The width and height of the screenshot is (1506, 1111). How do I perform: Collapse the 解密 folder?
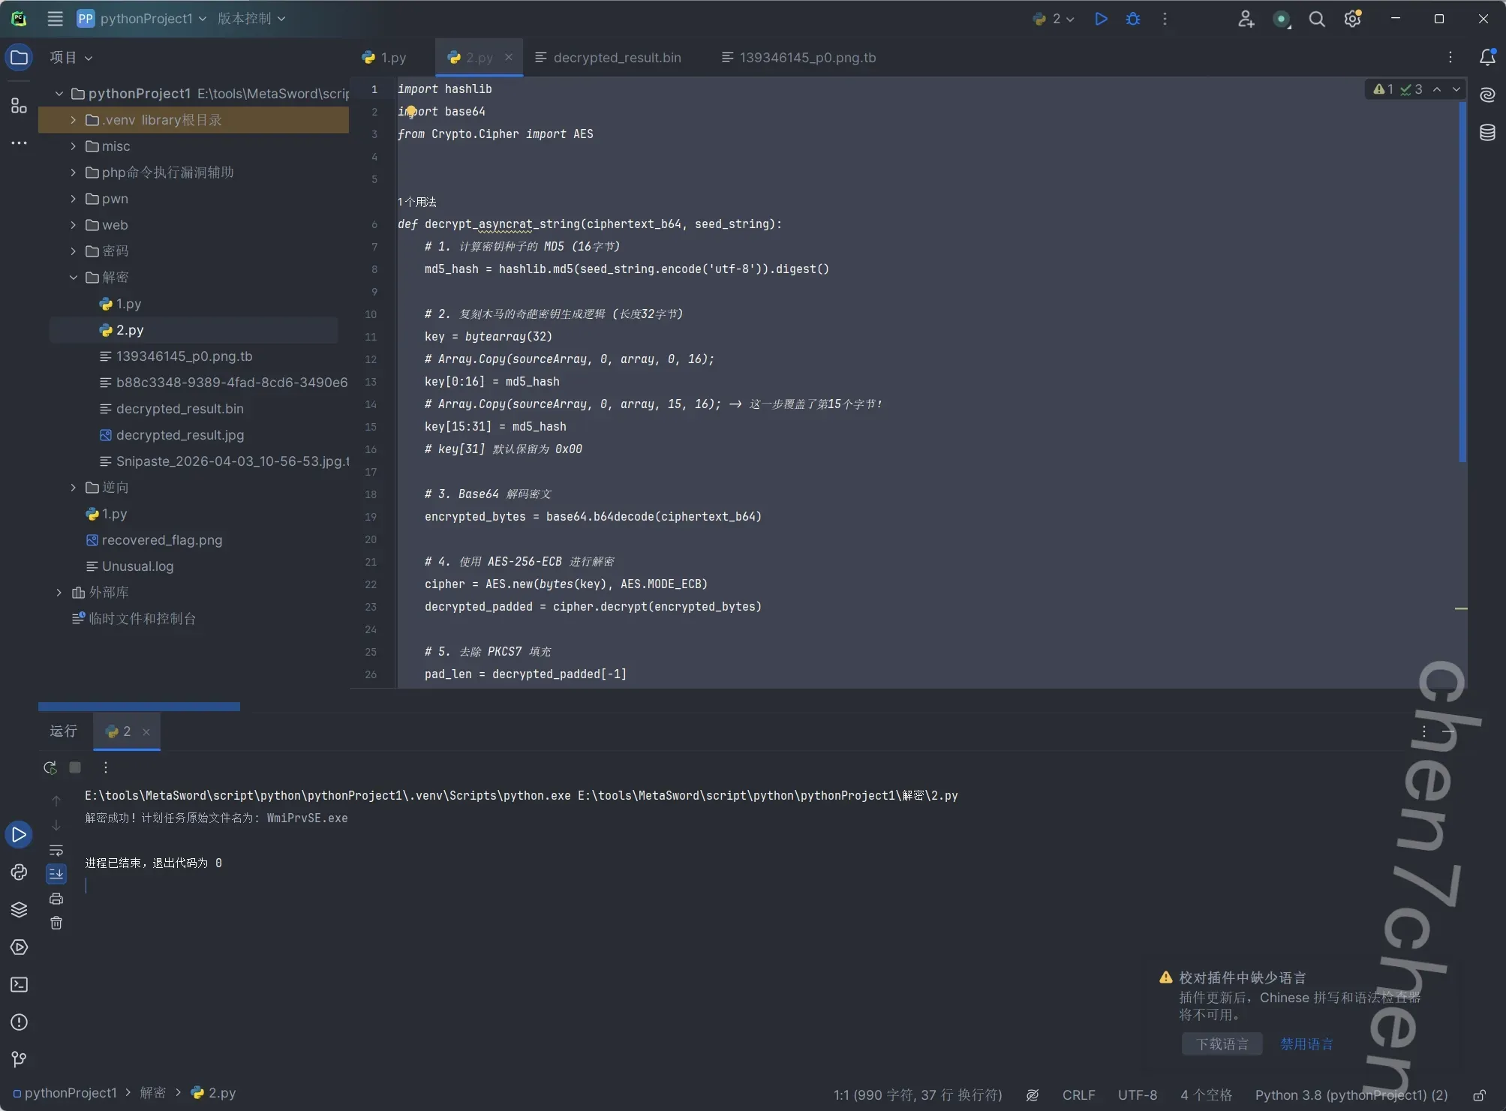[x=74, y=278]
